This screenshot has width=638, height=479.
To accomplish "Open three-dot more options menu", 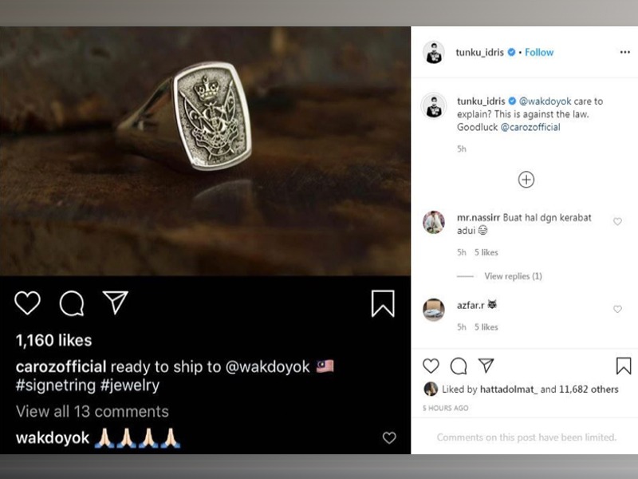I will 624,53.
